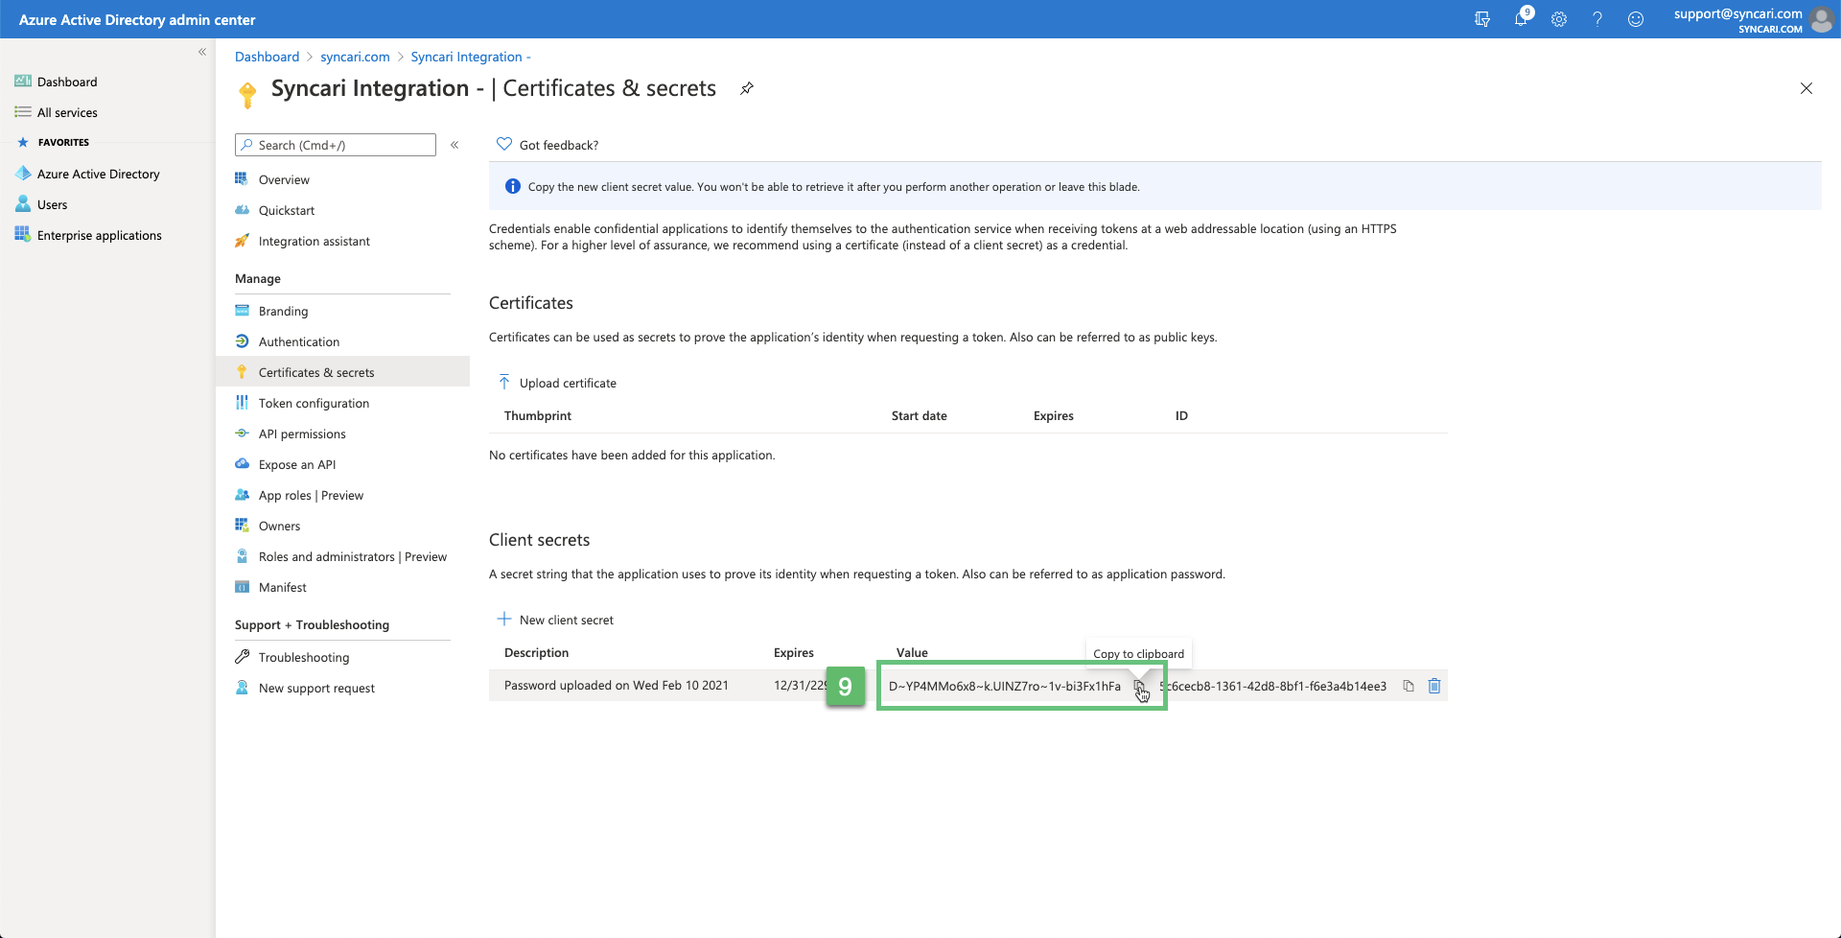This screenshot has height=938, width=1841.
Task: Click the secret ID ending f6e3a4b14ee3
Action: pyautogui.click(x=1273, y=686)
